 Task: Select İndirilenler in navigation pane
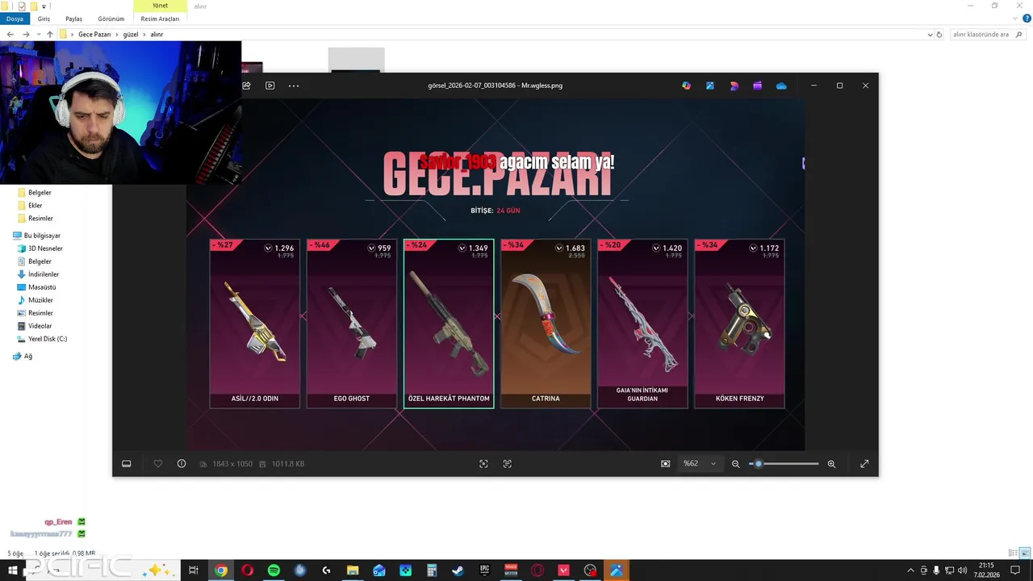44,274
